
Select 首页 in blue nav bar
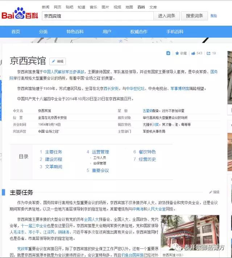pos(16,31)
